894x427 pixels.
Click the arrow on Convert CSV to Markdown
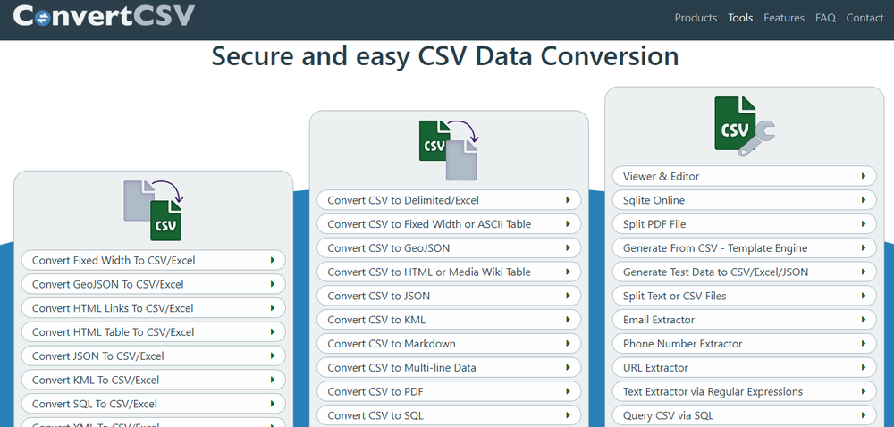tap(569, 343)
